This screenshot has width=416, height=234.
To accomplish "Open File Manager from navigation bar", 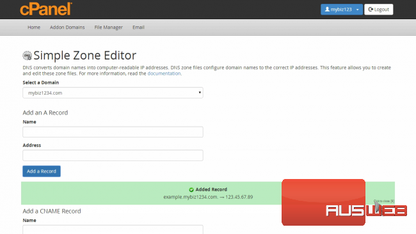I will 109,27.
